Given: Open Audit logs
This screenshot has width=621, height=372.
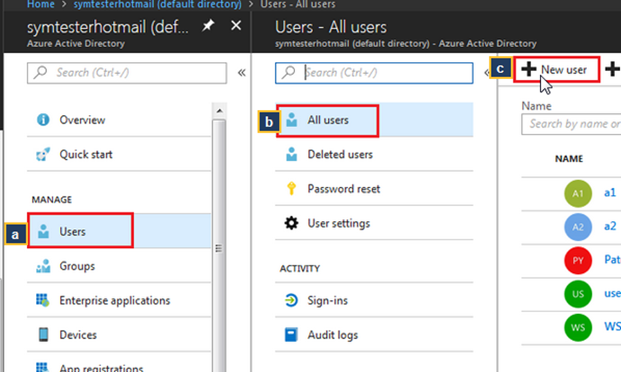Looking at the screenshot, I should point(332,335).
